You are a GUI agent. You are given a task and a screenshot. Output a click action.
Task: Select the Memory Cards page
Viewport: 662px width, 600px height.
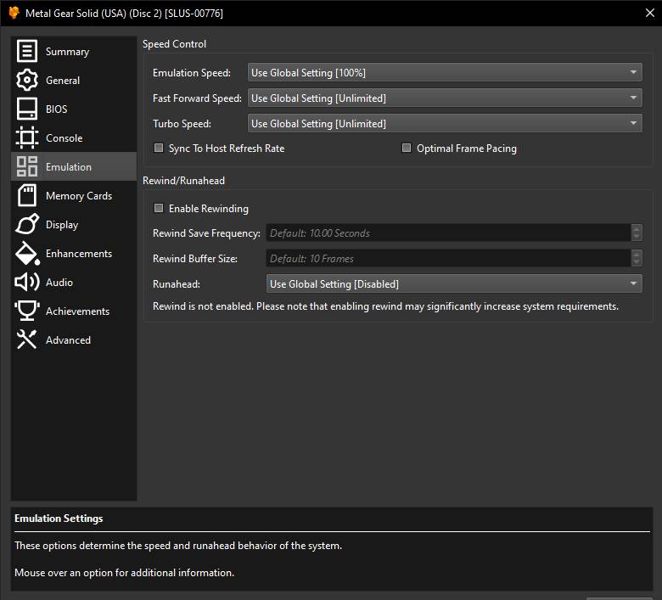74,195
